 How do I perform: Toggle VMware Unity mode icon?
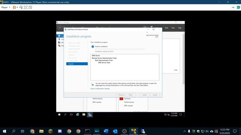30,7
